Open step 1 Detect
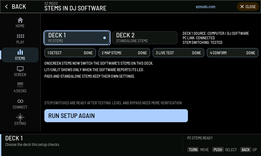 (x=70, y=53)
